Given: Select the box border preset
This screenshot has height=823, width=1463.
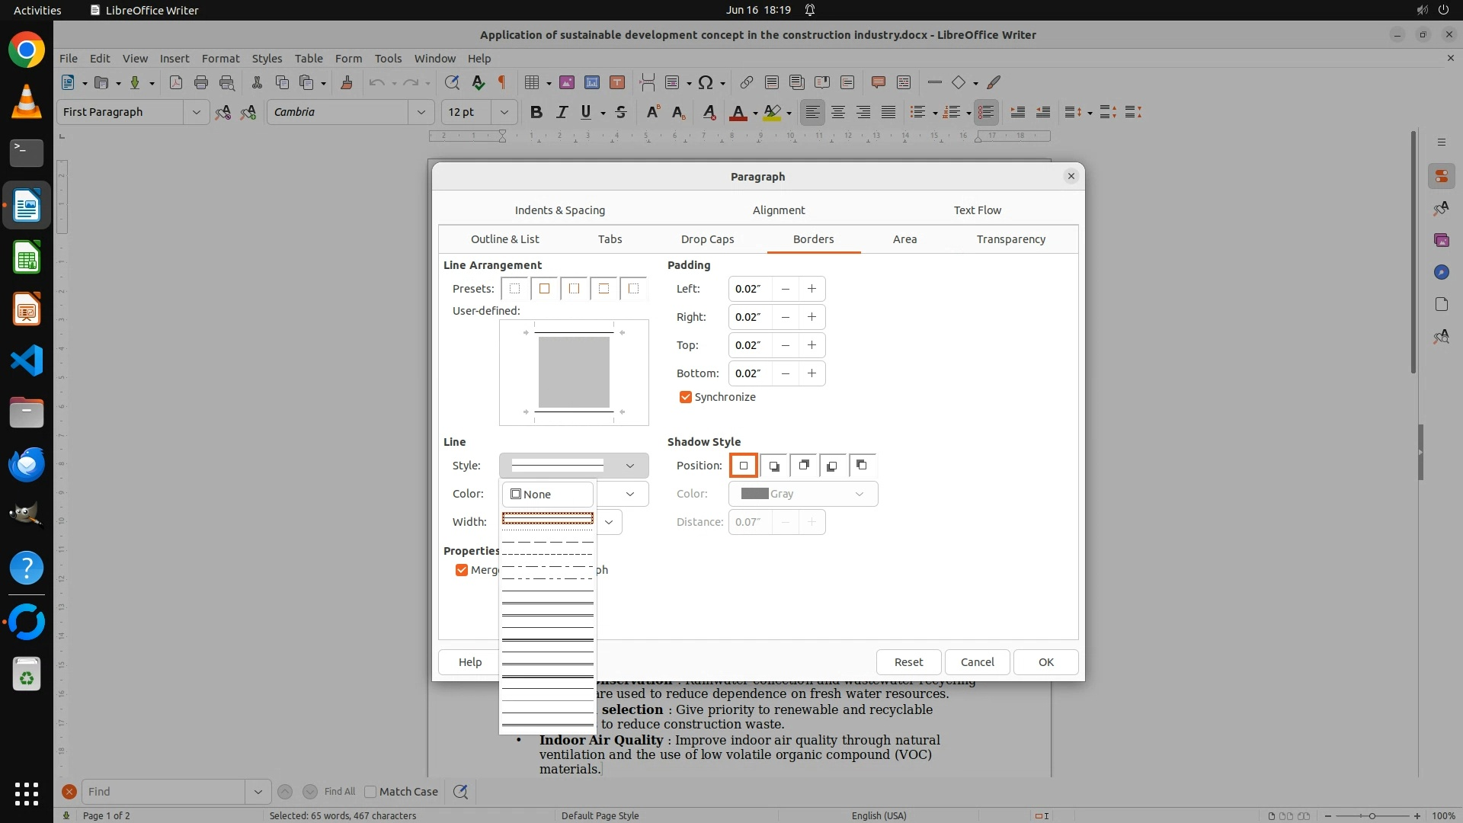Looking at the screenshot, I should pyautogui.click(x=544, y=289).
